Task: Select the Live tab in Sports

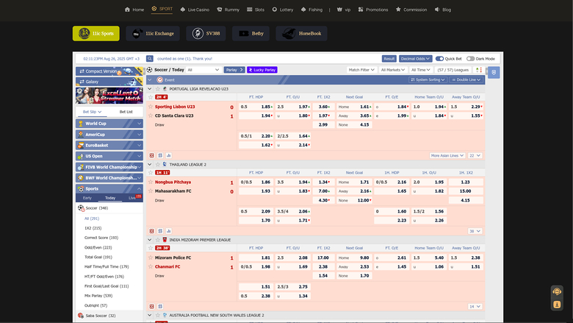Action: click(132, 198)
